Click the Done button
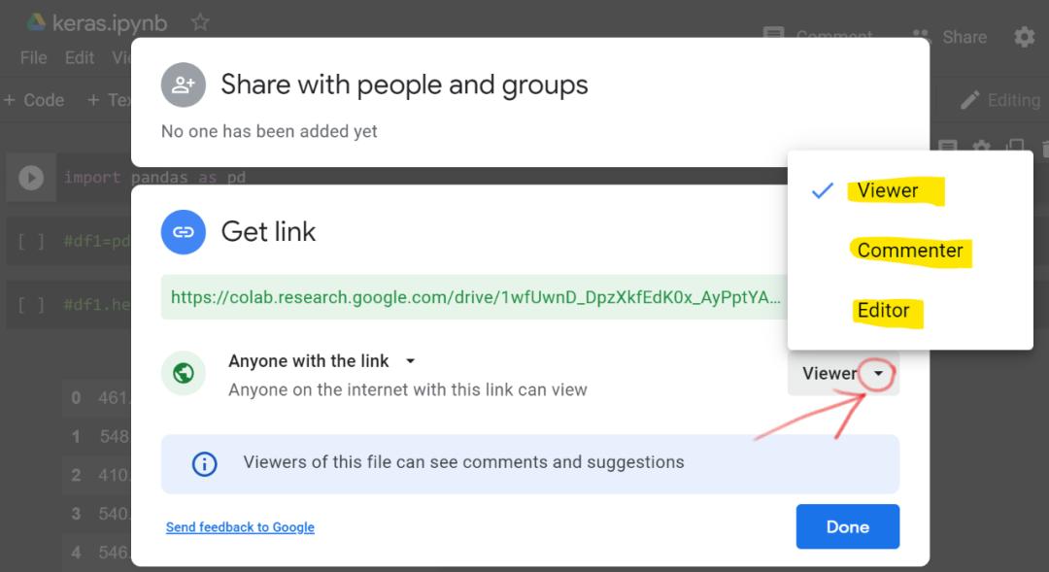The width and height of the screenshot is (1049, 572). [848, 526]
